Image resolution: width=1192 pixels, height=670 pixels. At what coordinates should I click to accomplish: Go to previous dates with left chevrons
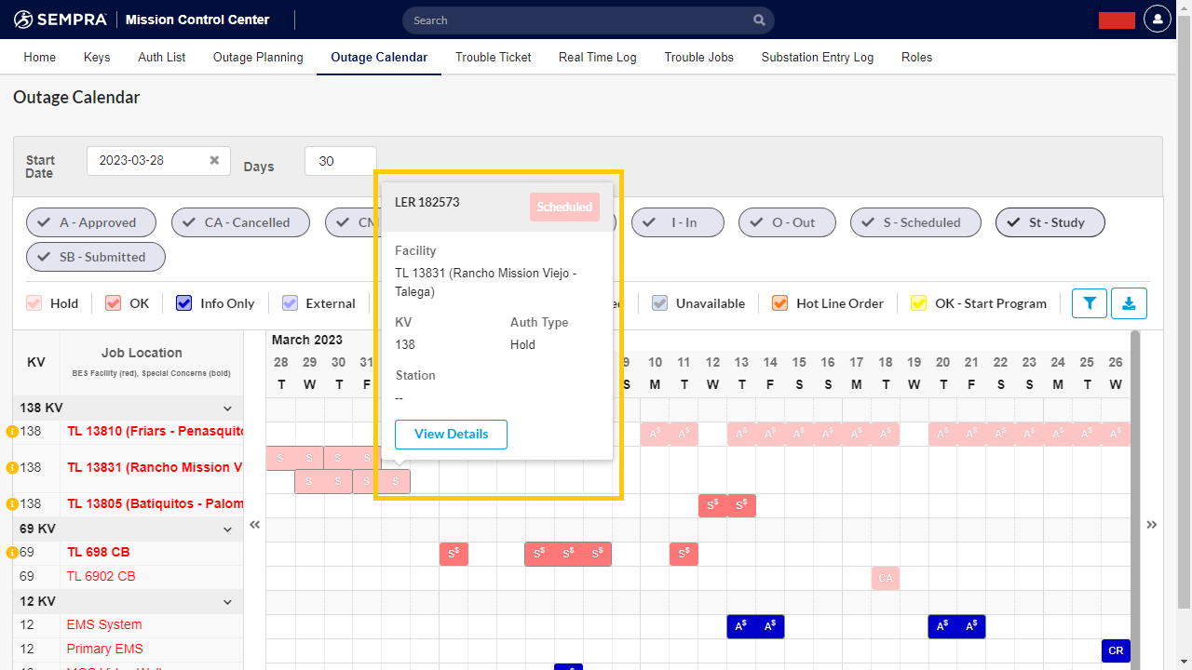point(254,525)
